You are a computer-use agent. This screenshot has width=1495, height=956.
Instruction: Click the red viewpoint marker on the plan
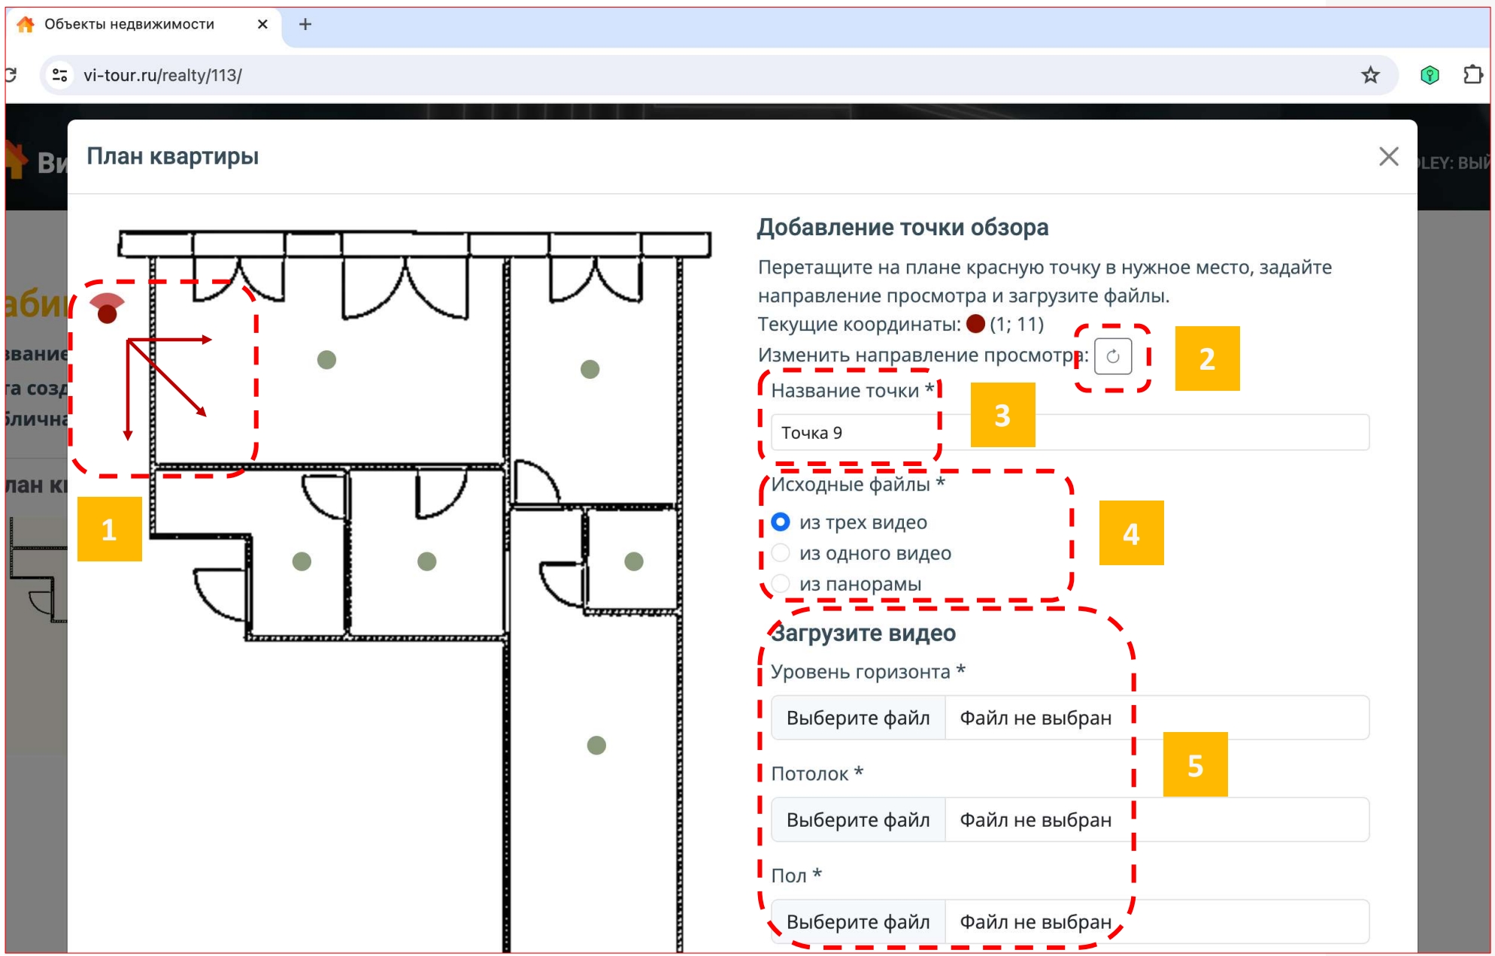coord(108,313)
